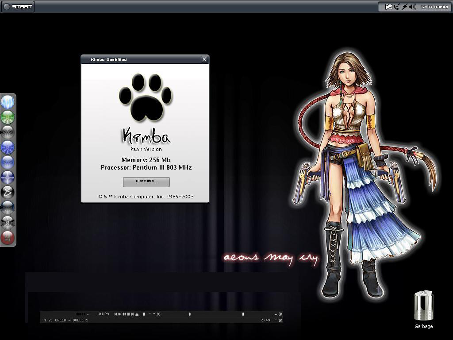Open the phone dial-up tray icon
The height and width of the screenshot is (340, 453).
pyautogui.click(x=397, y=7)
